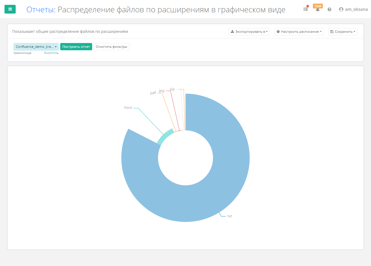
Task: Expand the Confluence_demo storage selector
Action: (x=36, y=47)
